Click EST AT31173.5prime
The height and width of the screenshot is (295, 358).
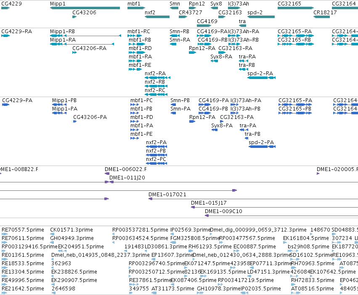173,289
